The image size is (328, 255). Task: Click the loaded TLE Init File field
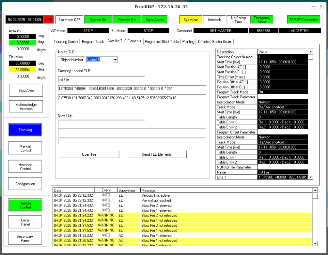pos(102,79)
